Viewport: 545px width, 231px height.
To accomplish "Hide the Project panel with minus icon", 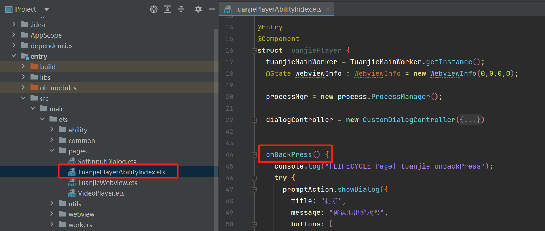I will point(212,9).
